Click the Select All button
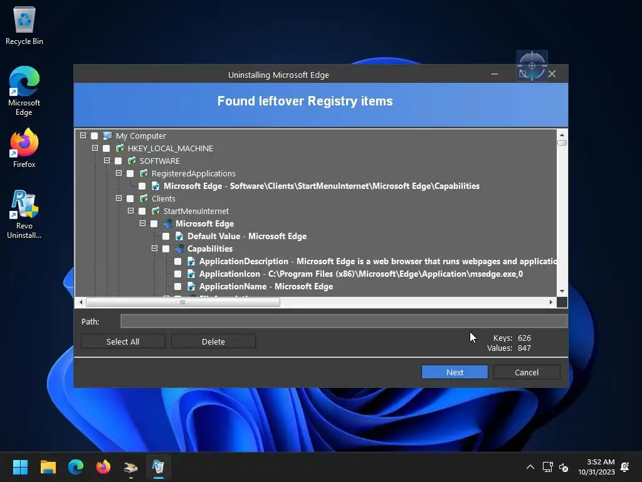This screenshot has width=642, height=482. (x=123, y=341)
